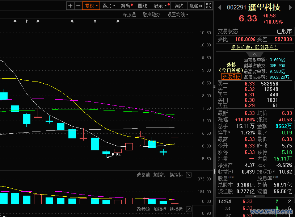The height and width of the screenshot is (217, 295).
Task: Click 买五 price 6.29
Action: pos(250,105)
